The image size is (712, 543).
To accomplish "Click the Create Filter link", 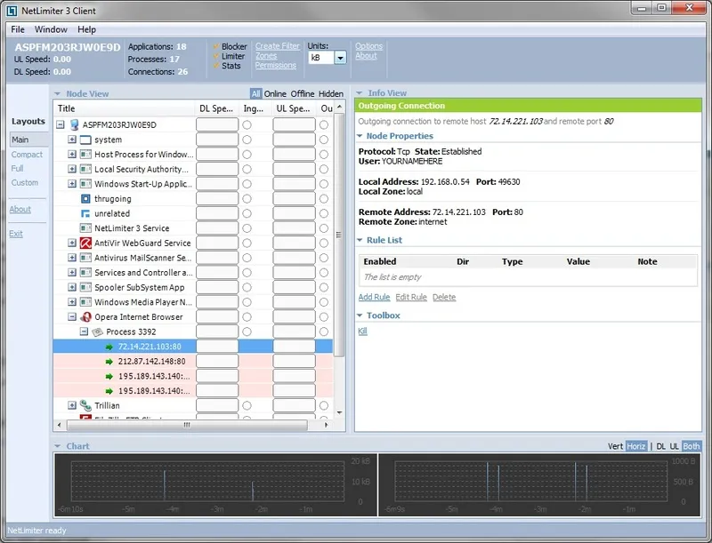I will coord(278,46).
